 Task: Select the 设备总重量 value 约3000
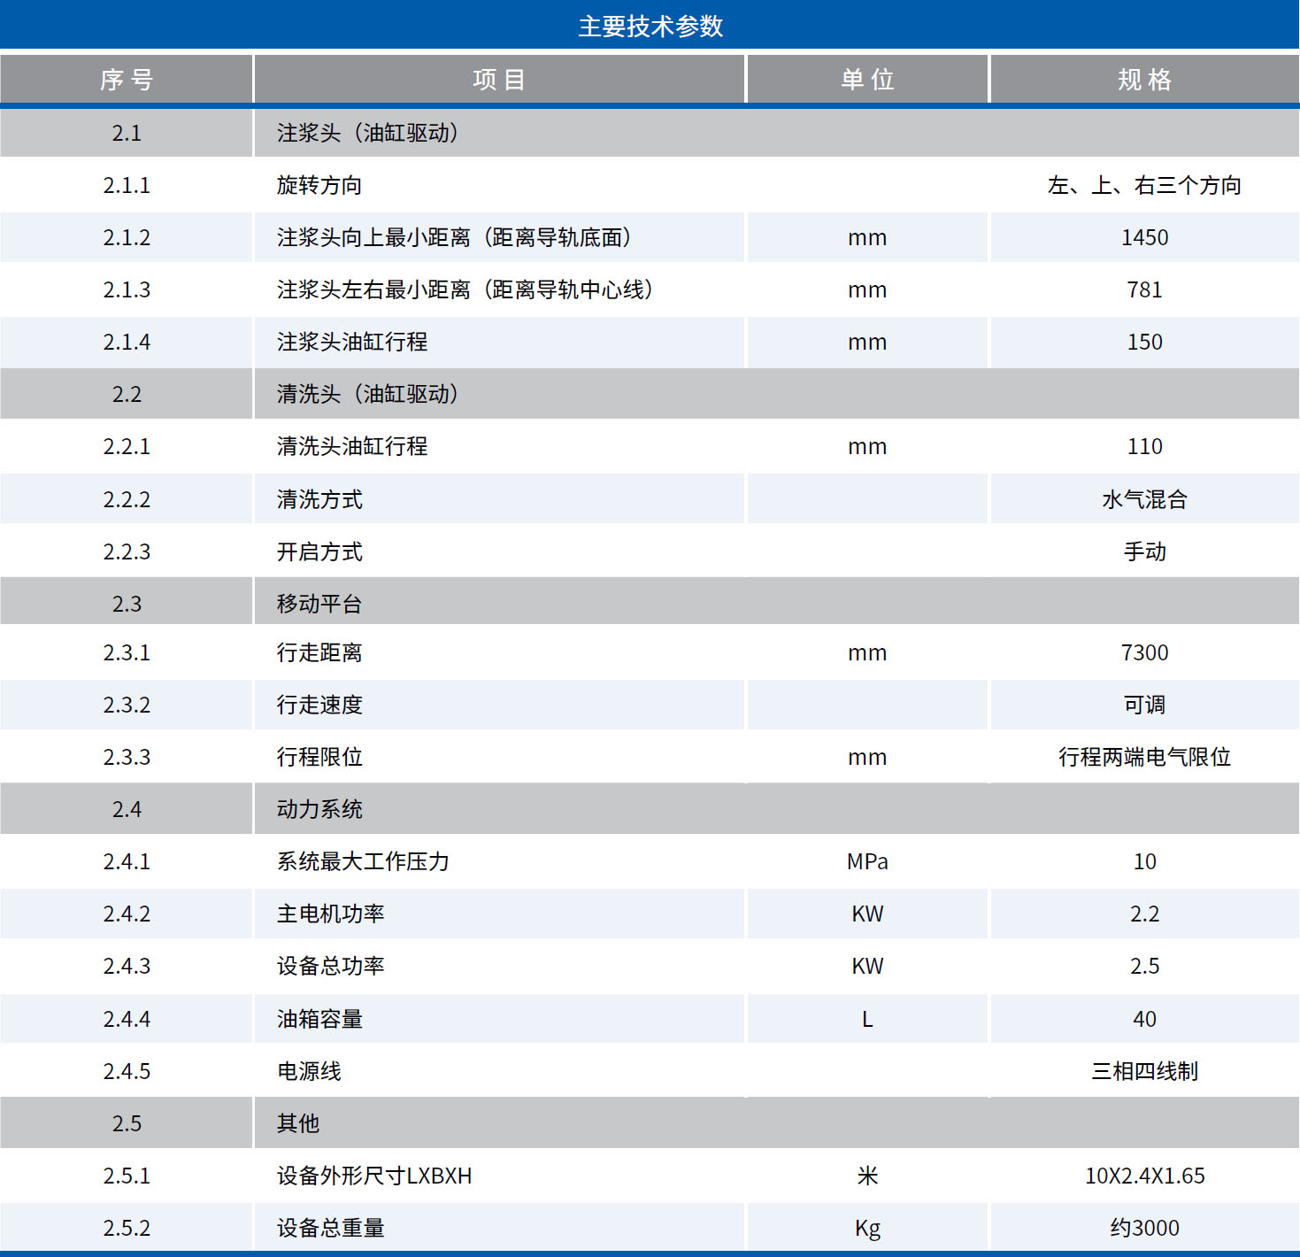pyautogui.click(x=1143, y=1227)
